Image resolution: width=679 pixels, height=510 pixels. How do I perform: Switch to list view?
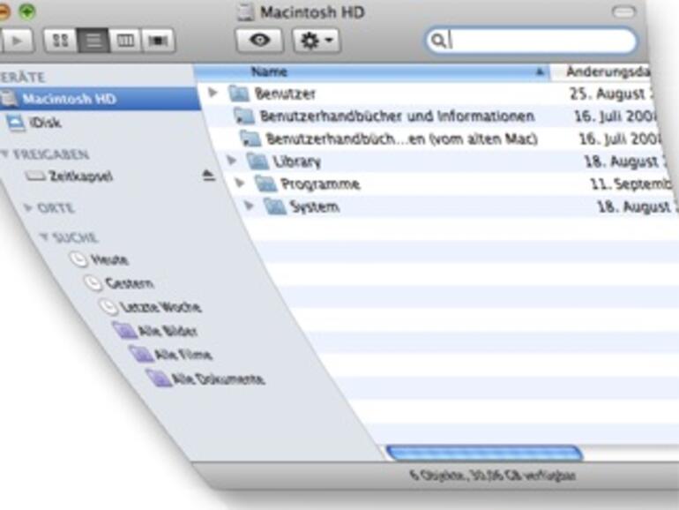[93, 41]
